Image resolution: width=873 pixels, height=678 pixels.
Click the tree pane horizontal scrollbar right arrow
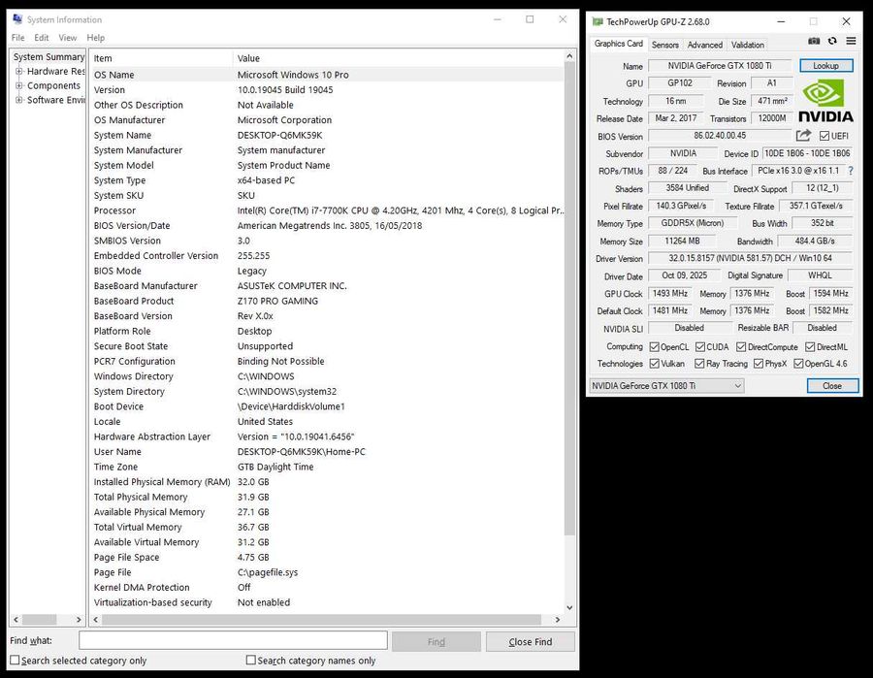tap(79, 620)
